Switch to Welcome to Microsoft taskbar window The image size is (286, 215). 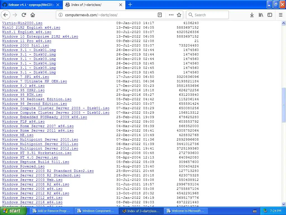186,211
